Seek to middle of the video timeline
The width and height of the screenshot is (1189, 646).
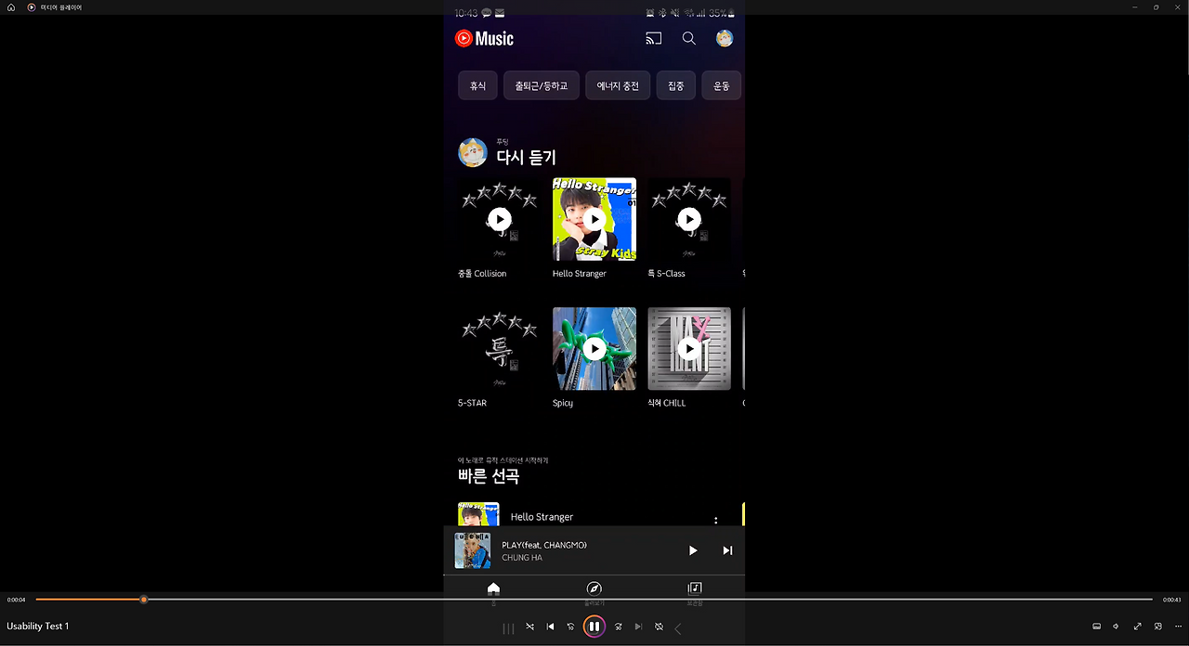point(594,600)
